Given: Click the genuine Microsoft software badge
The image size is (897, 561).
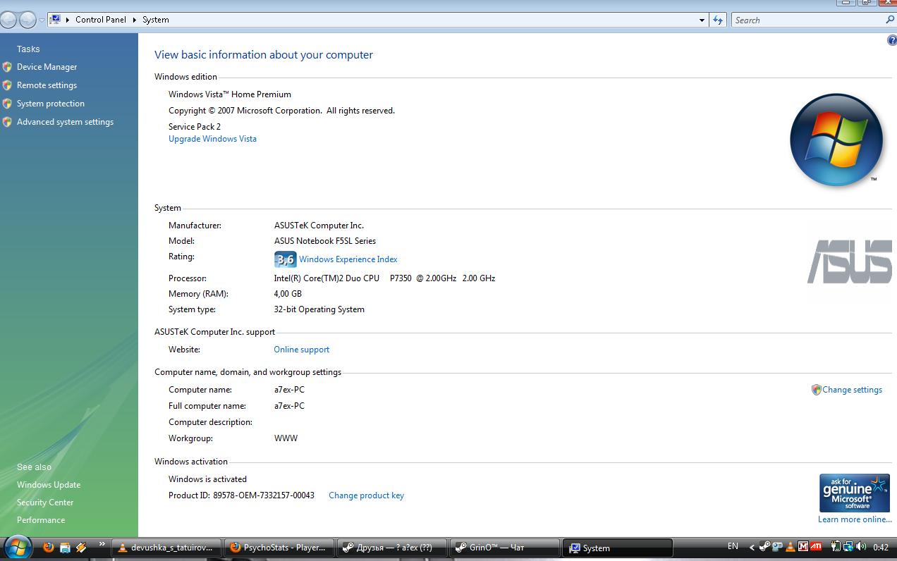Looking at the screenshot, I should (x=855, y=493).
